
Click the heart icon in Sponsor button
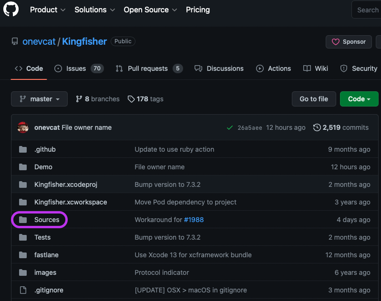coord(336,42)
